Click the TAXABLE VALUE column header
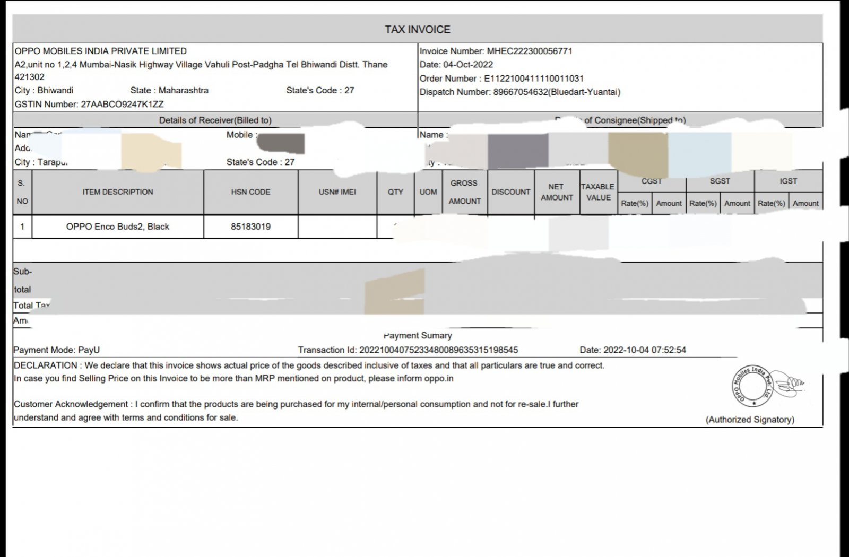 coord(598,192)
